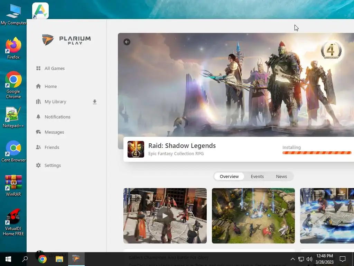
Task: Click the Friends people icon
Action: pyautogui.click(x=38, y=147)
